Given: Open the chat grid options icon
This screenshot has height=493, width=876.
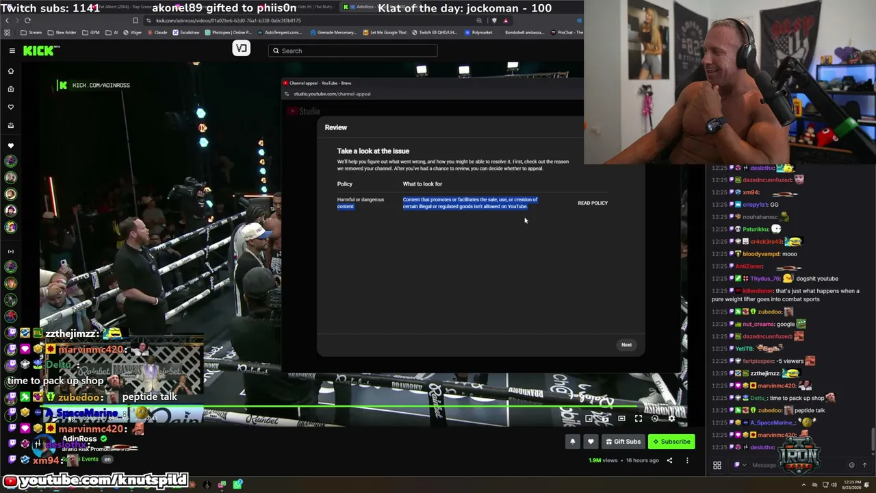Looking at the screenshot, I should click(x=717, y=465).
